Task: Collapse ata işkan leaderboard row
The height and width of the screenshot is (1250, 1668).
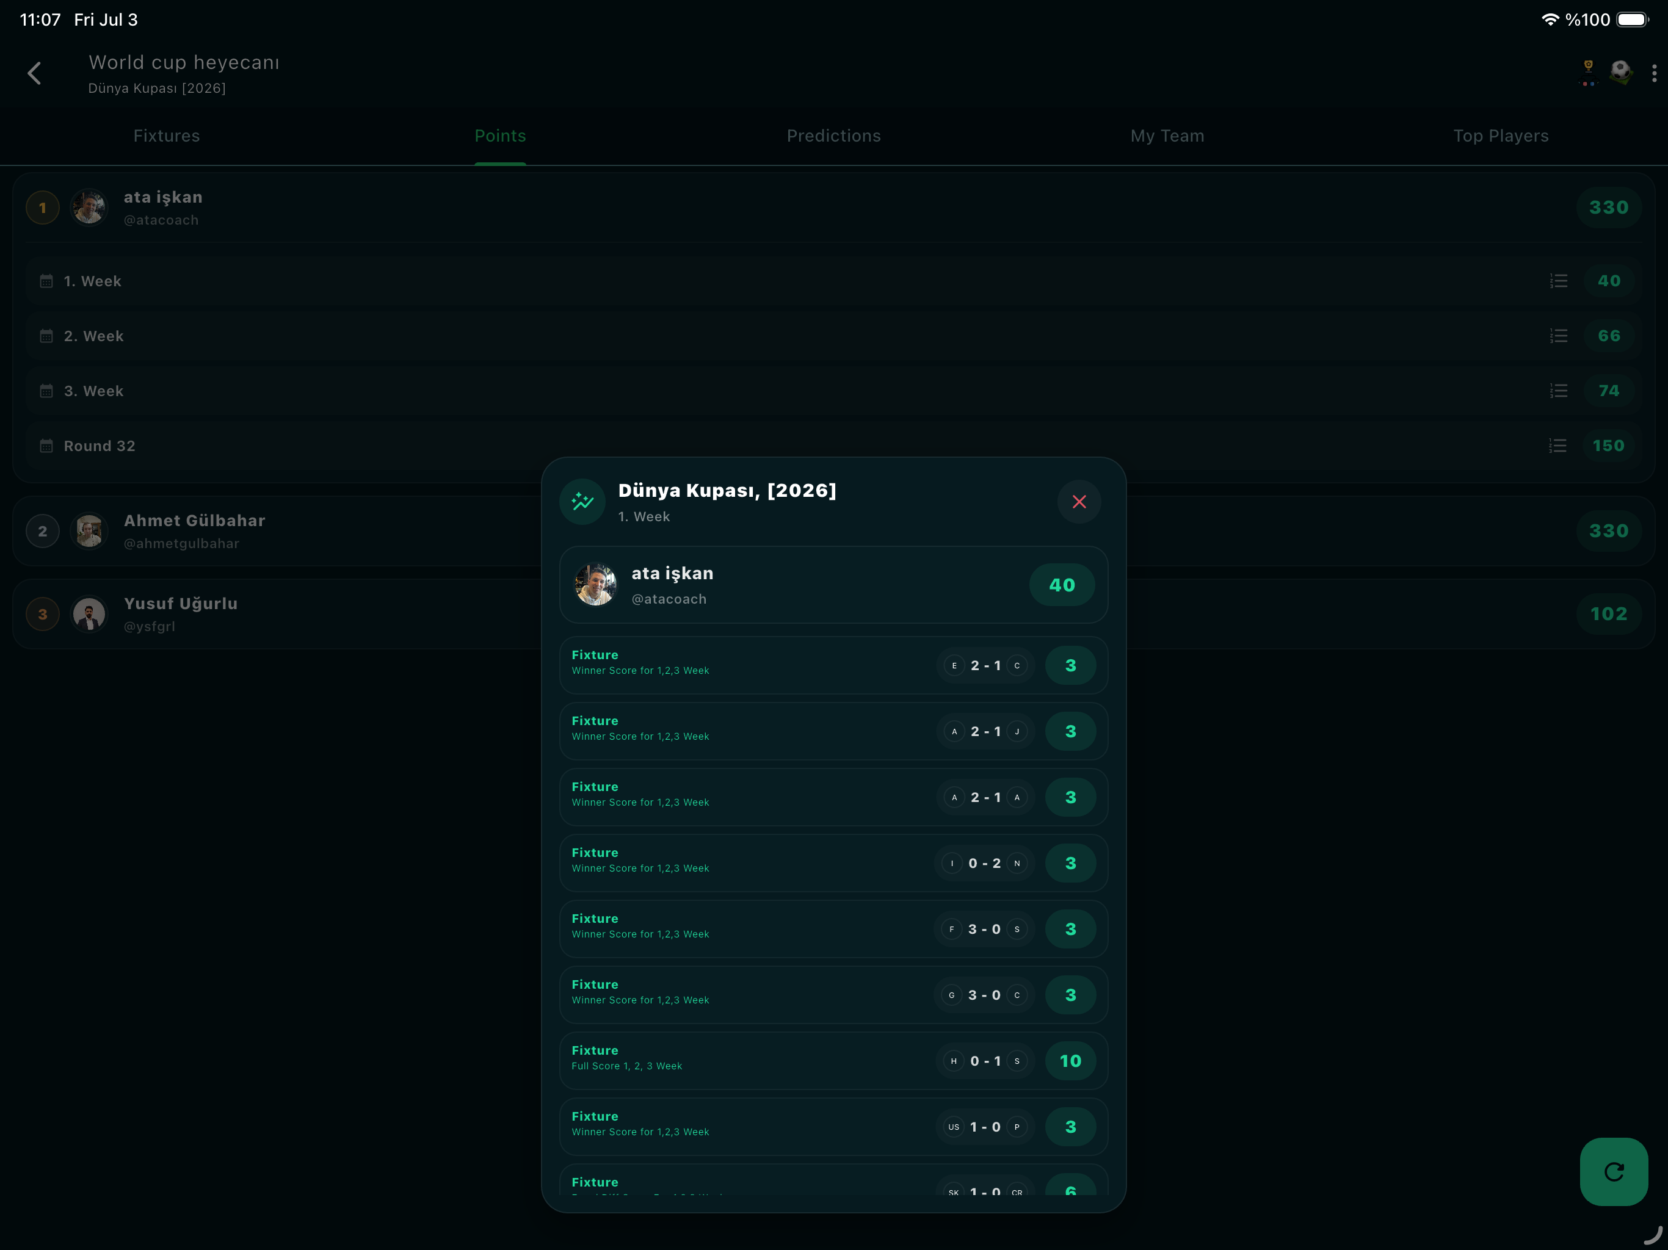Action: point(833,208)
